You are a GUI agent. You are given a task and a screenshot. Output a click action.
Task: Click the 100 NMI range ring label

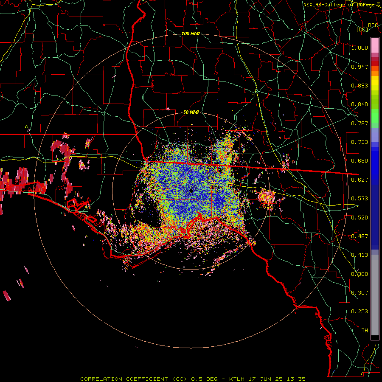[x=191, y=34]
